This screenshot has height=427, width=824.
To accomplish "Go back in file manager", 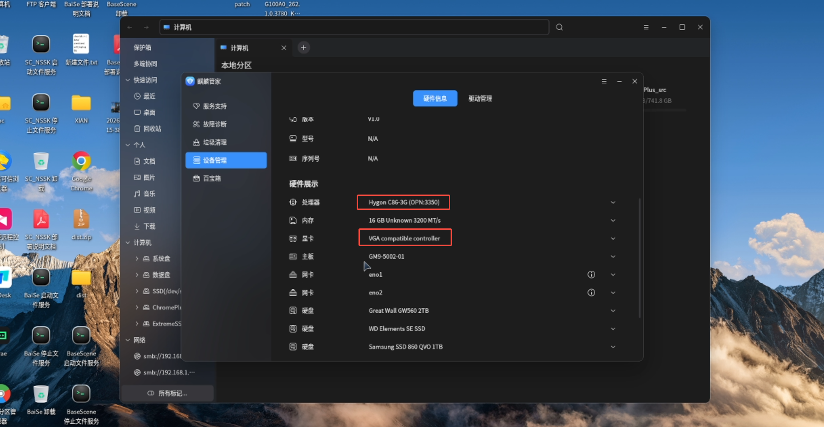I will click(x=130, y=27).
